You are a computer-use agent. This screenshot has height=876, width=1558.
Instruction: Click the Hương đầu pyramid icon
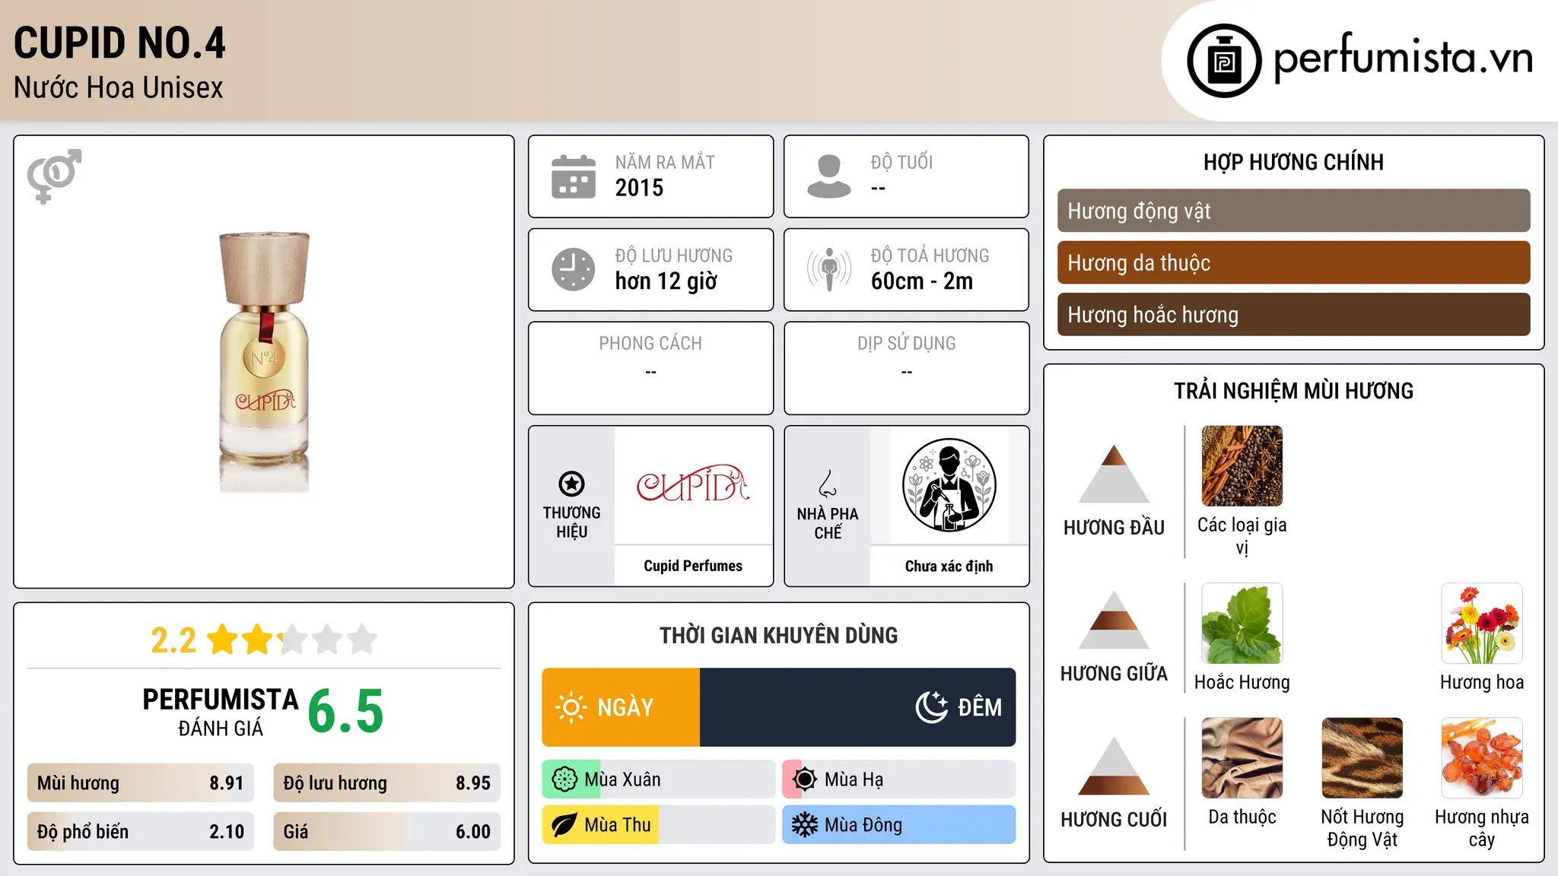click(x=1114, y=474)
